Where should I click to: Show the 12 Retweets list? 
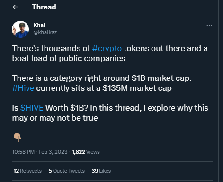point(27,171)
